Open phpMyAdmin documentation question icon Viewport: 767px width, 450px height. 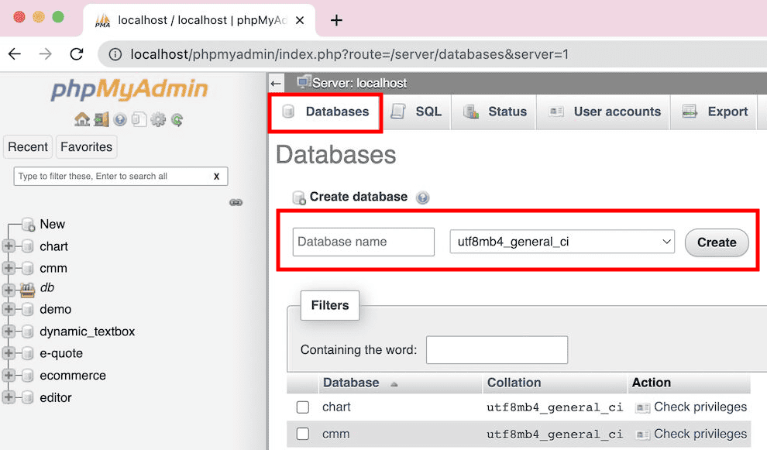(120, 119)
